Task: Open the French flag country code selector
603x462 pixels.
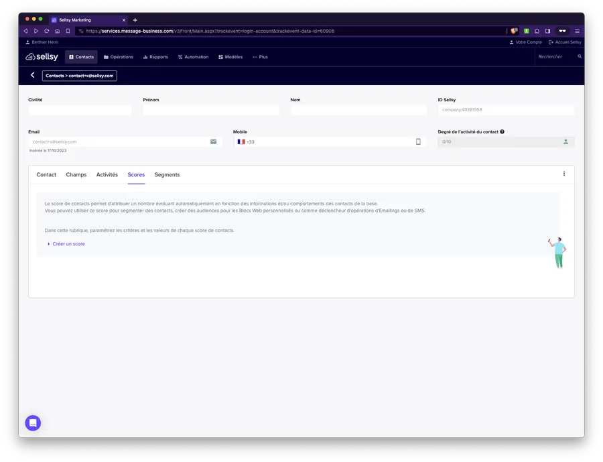Action: (241, 141)
